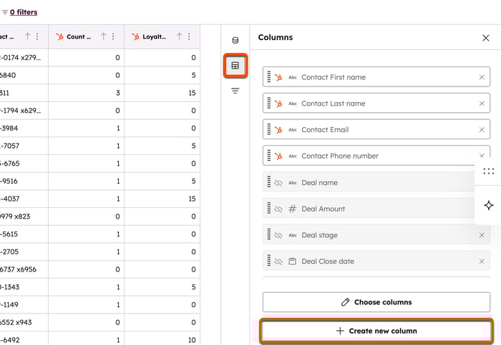Screen dimensions: 501x345
Task: Unhide the Deal stage column
Action: [278, 235]
